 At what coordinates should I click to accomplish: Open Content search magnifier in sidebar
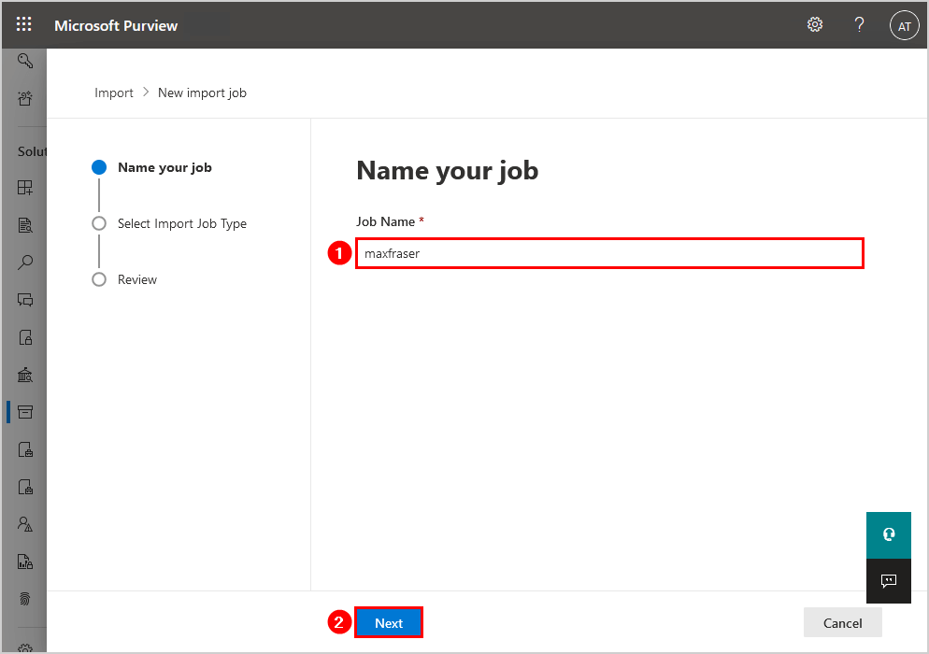(x=25, y=263)
